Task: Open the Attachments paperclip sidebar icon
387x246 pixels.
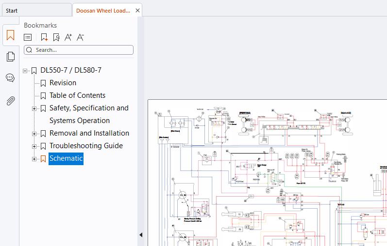Action: (x=10, y=101)
